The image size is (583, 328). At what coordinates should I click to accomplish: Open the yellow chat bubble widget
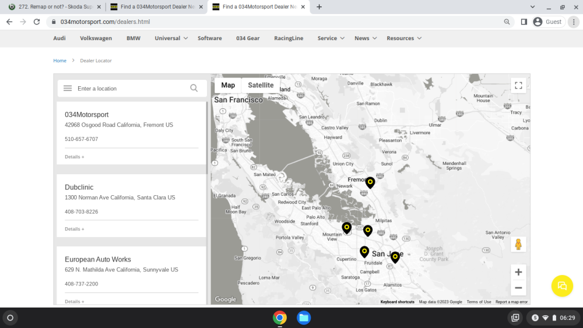click(x=562, y=285)
